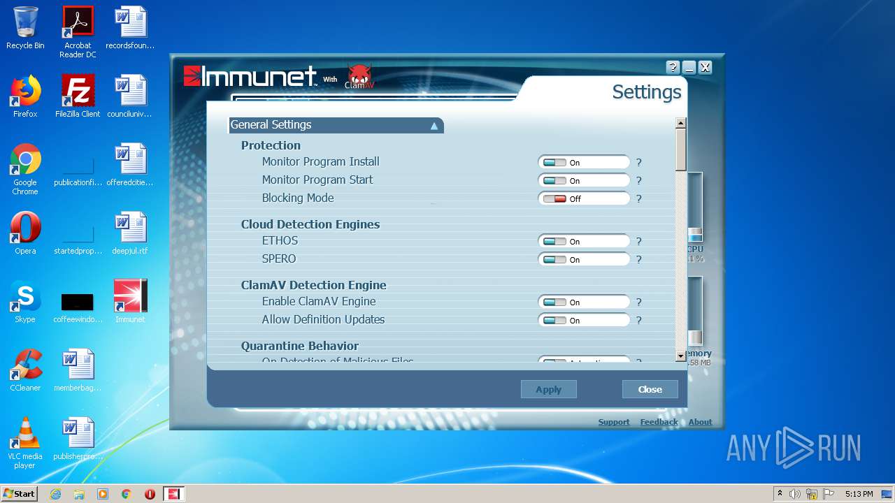Open the About link

click(x=700, y=422)
